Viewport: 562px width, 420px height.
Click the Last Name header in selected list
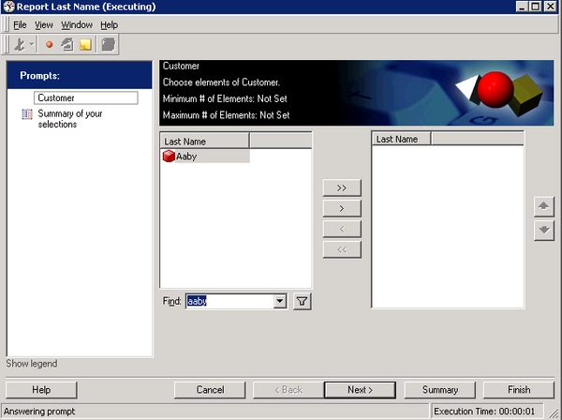coord(402,139)
